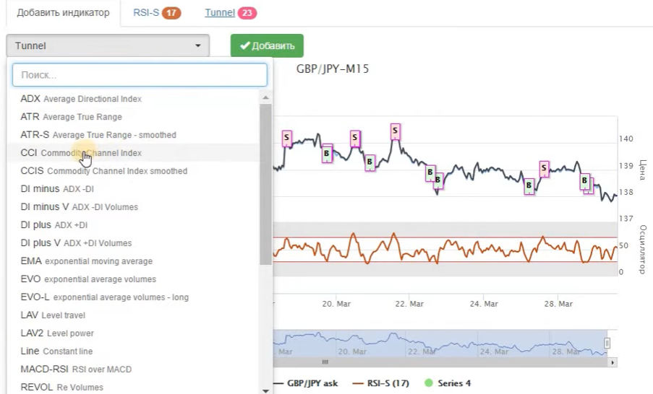Choose ATR-S smoothed True Range option
This screenshot has width=653, height=394.
tap(133, 135)
